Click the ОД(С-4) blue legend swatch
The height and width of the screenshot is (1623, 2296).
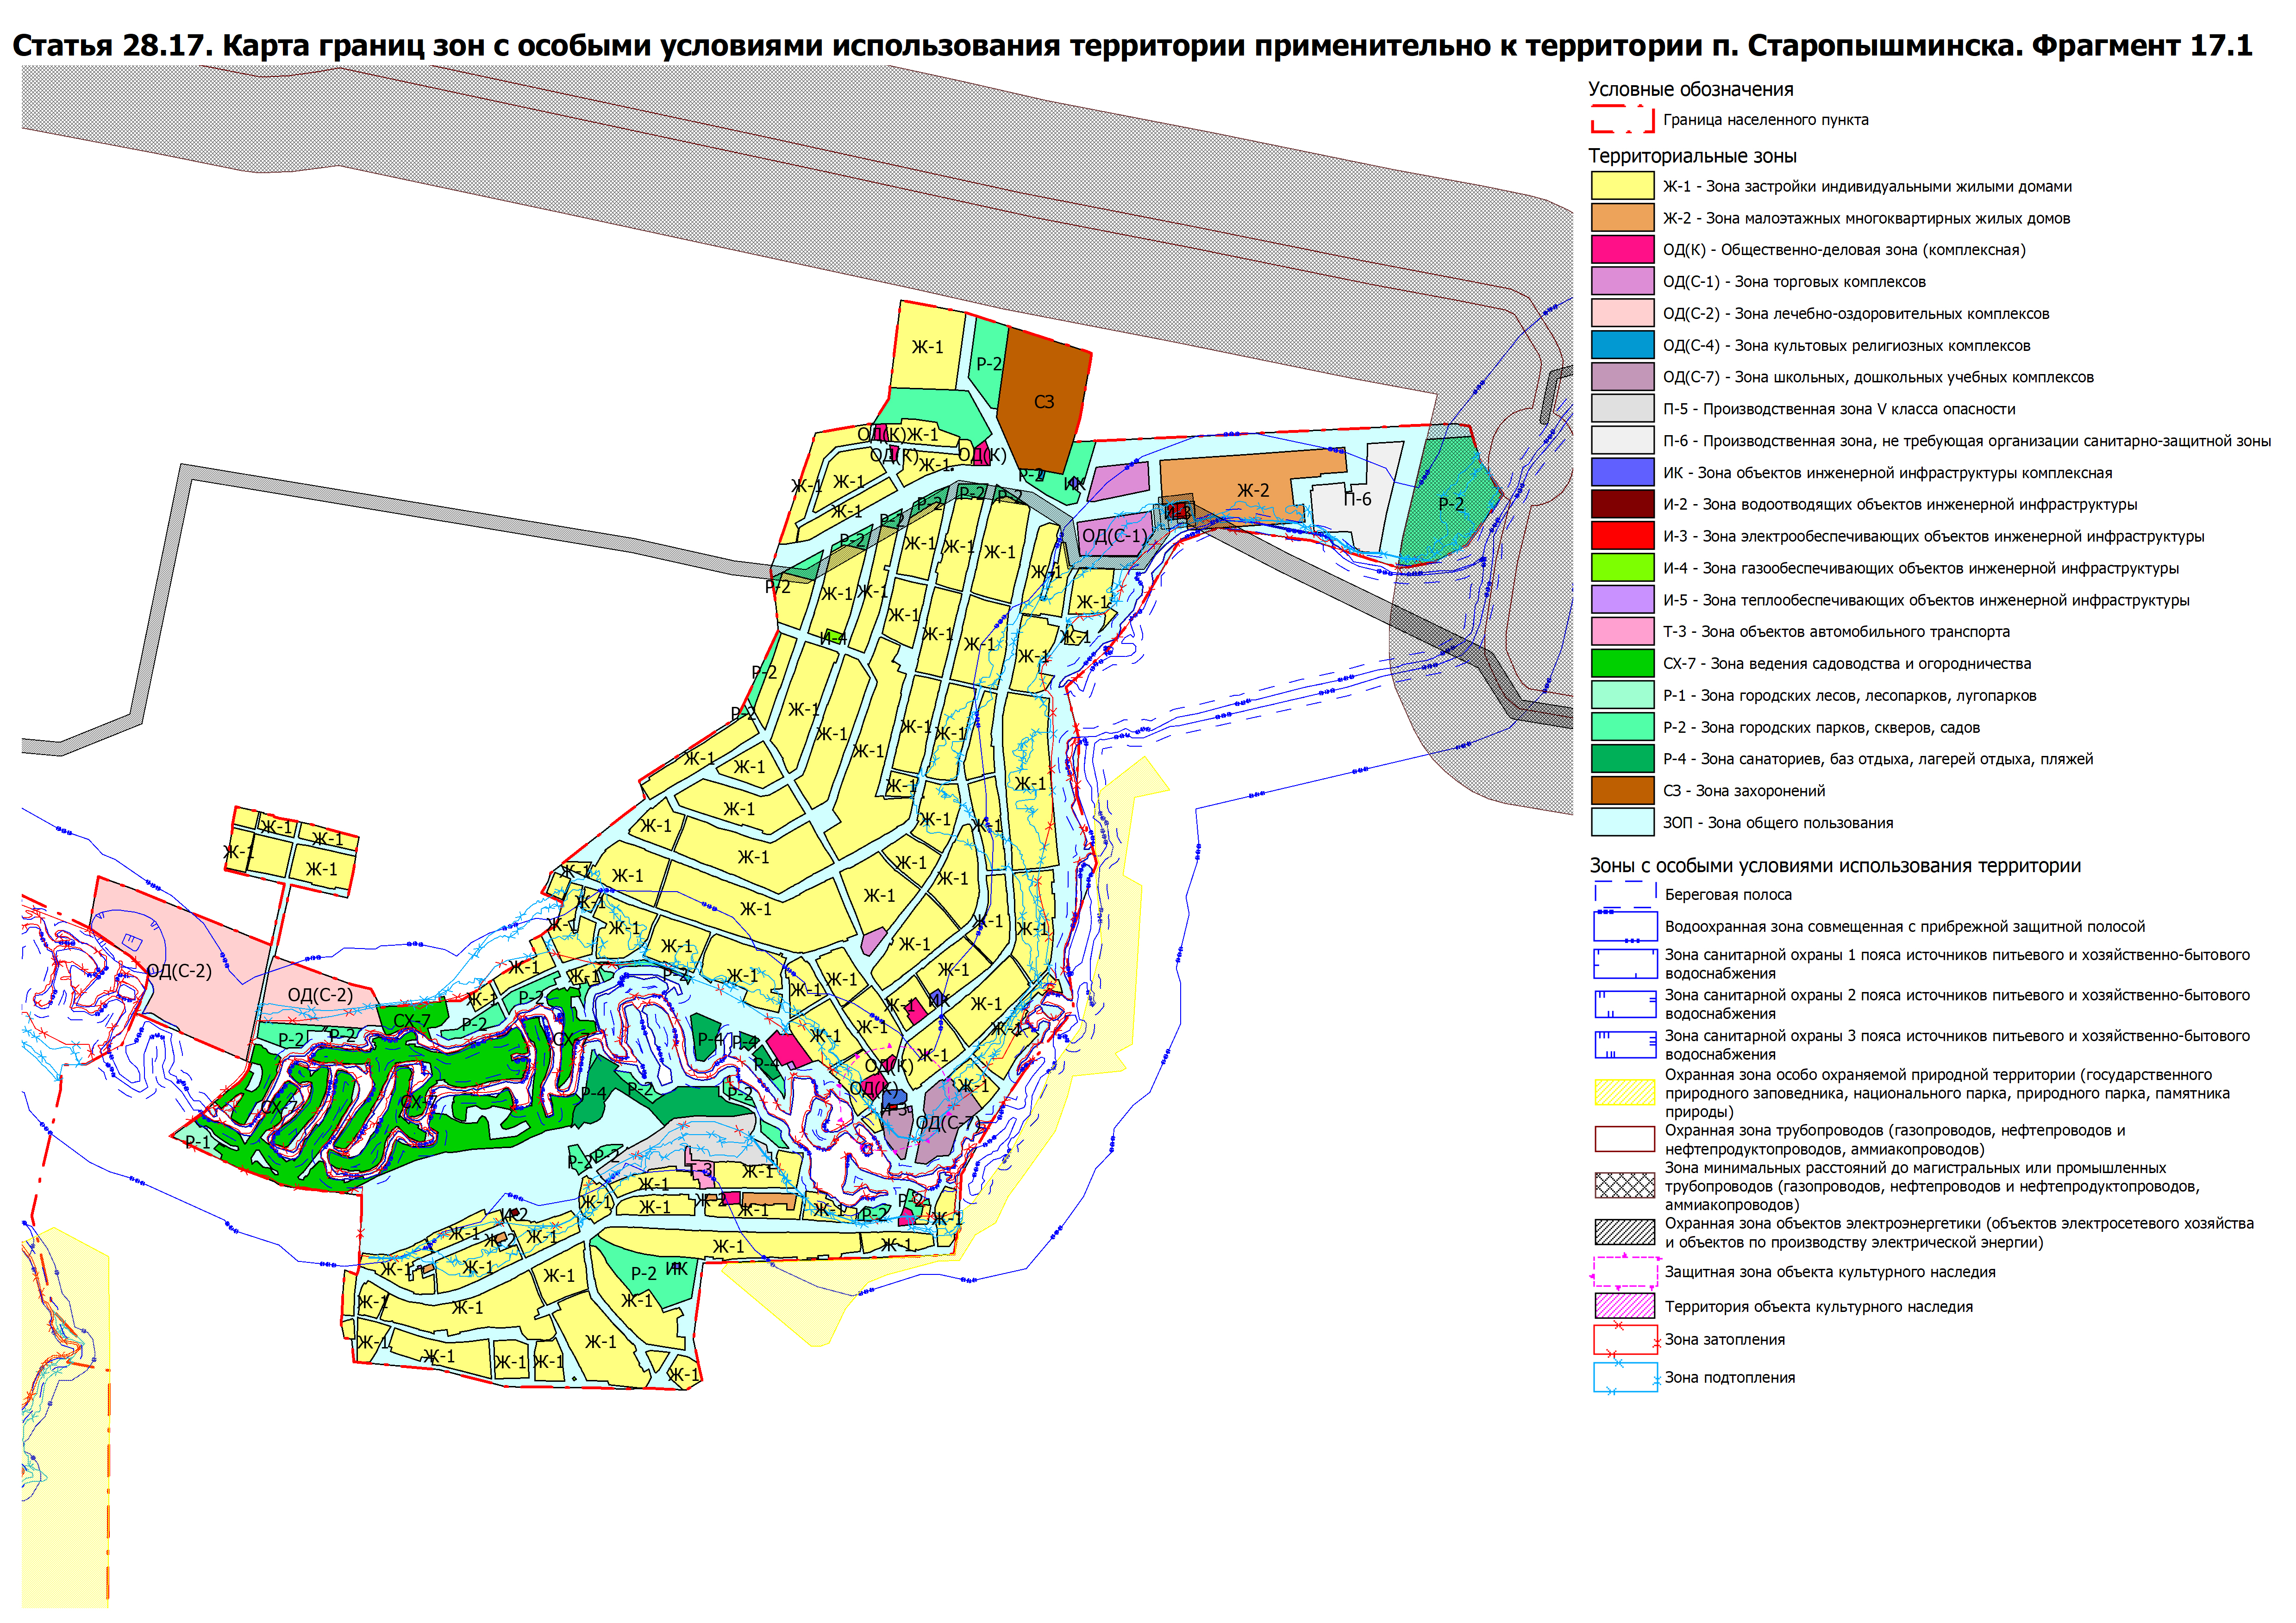click(1622, 345)
